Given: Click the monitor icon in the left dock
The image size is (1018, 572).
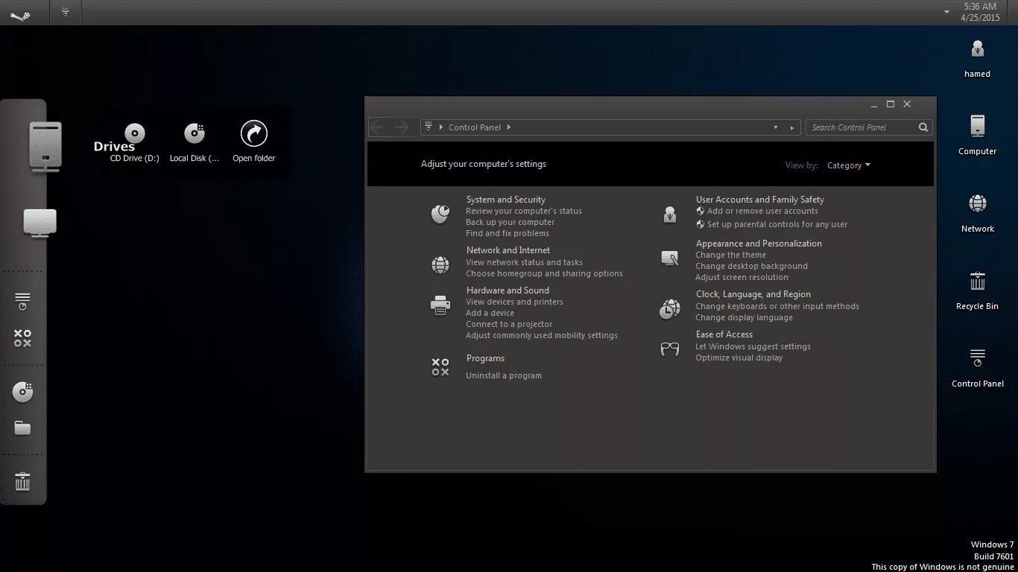Looking at the screenshot, I should [40, 223].
